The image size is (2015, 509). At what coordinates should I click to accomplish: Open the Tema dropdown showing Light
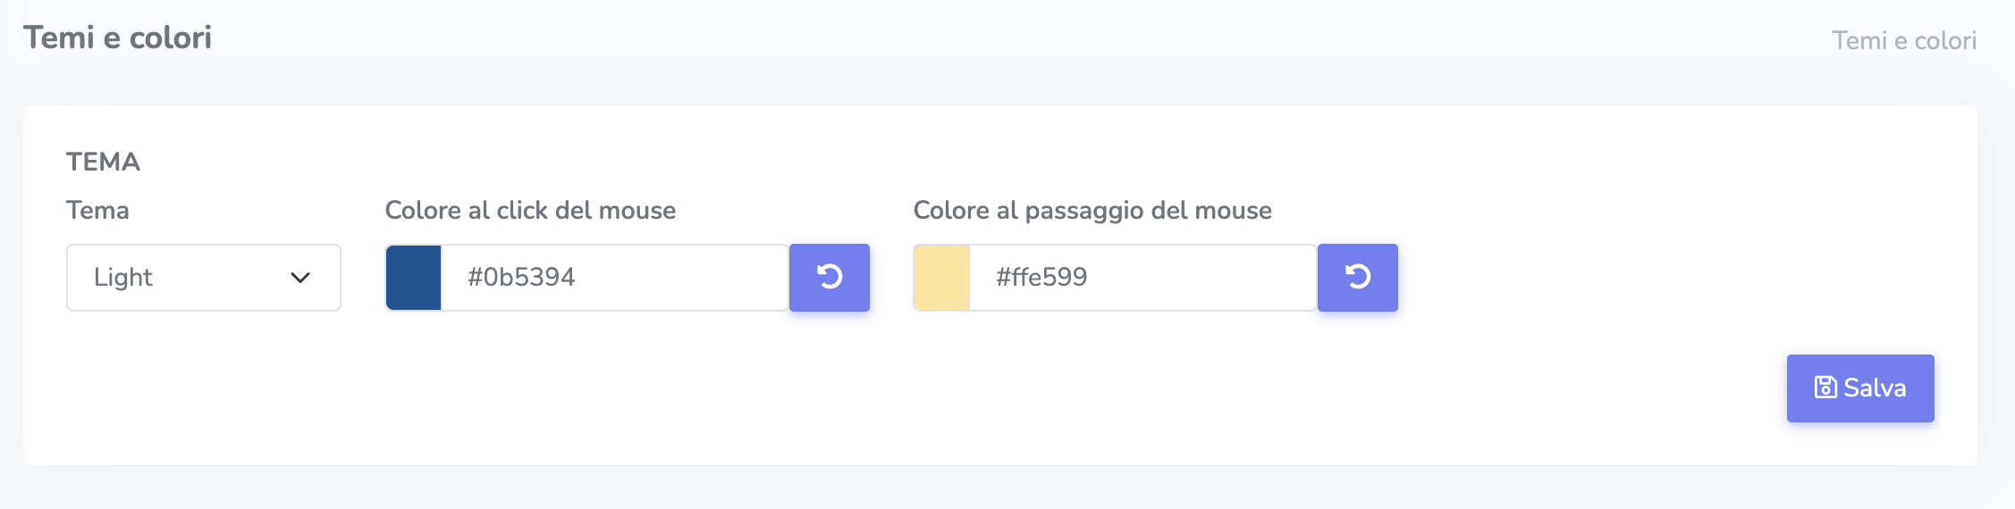(203, 278)
